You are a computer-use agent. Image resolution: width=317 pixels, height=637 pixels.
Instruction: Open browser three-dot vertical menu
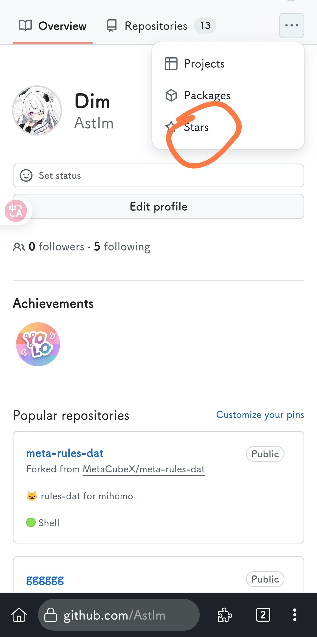(x=295, y=615)
